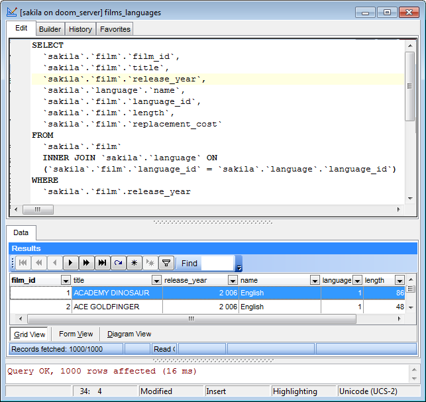Open the Favorites tab
The height and width of the screenshot is (402, 426).
coord(115,29)
